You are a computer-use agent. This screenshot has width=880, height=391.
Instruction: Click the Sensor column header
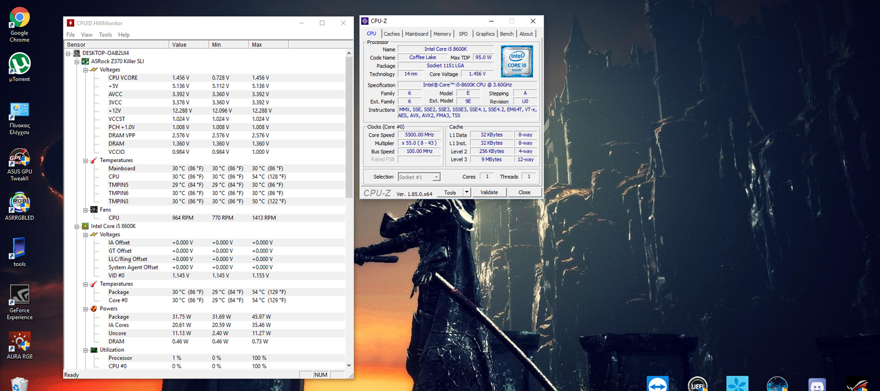point(116,45)
